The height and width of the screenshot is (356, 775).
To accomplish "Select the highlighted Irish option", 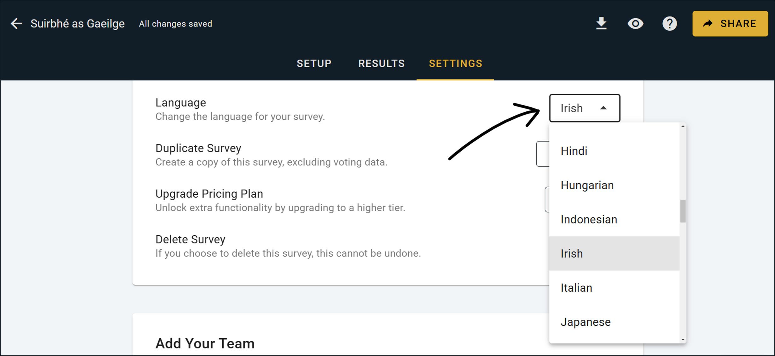I will pyautogui.click(x=572, y=254).
